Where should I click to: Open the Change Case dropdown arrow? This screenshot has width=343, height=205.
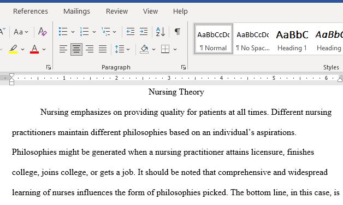tap(27, 32)
